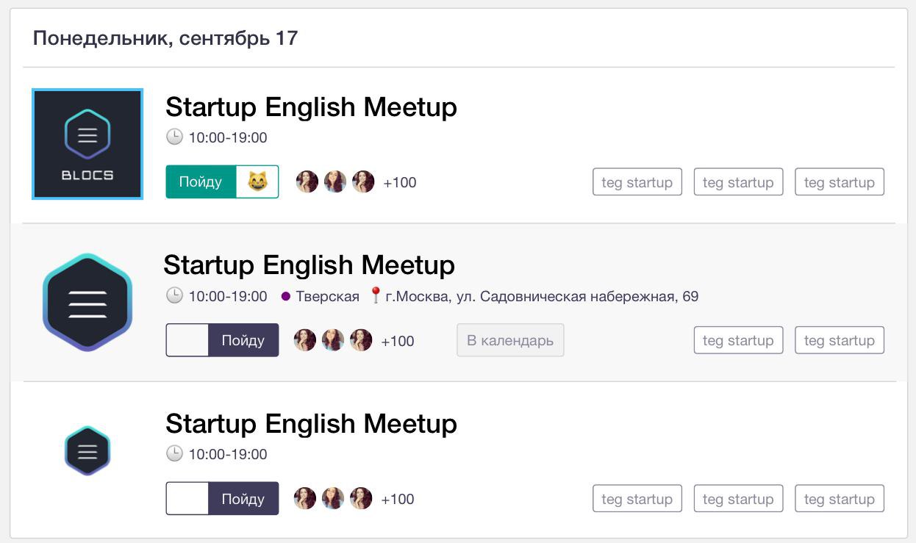Toggle the green Пойду switch in the first event
This screenshot has height=543, width=916.
[x=222, y=181]
